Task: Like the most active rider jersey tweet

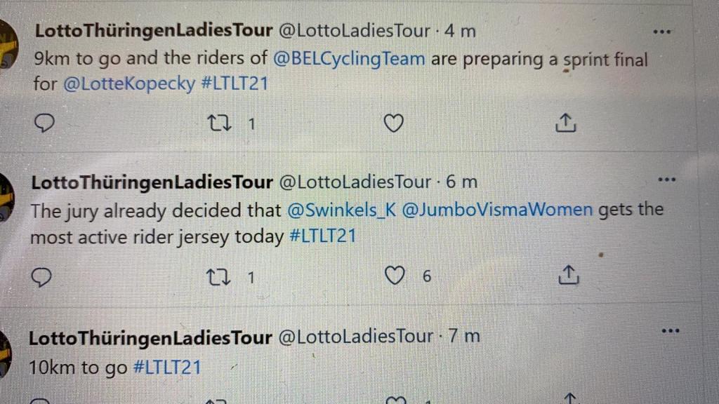Action: 395,276
